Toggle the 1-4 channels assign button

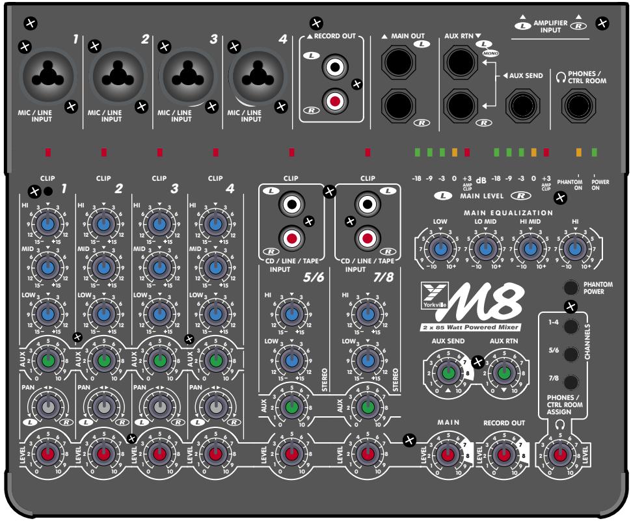point(571,327)
